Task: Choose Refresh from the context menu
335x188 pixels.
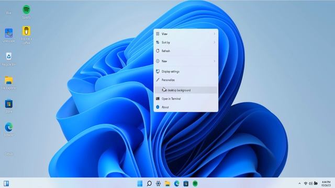Action: [186, 51]
